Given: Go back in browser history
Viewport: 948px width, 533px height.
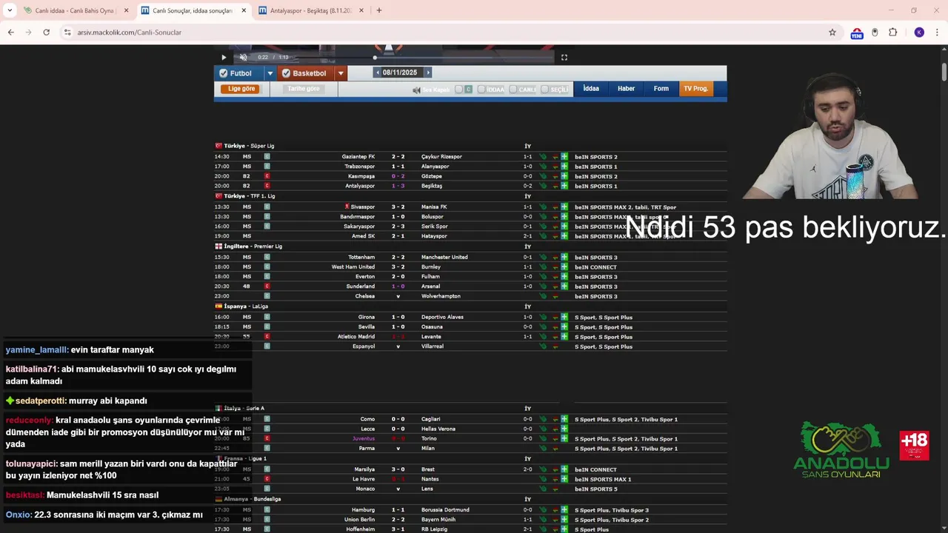Looking at the screenshot, I should click(x=10, y=33).
